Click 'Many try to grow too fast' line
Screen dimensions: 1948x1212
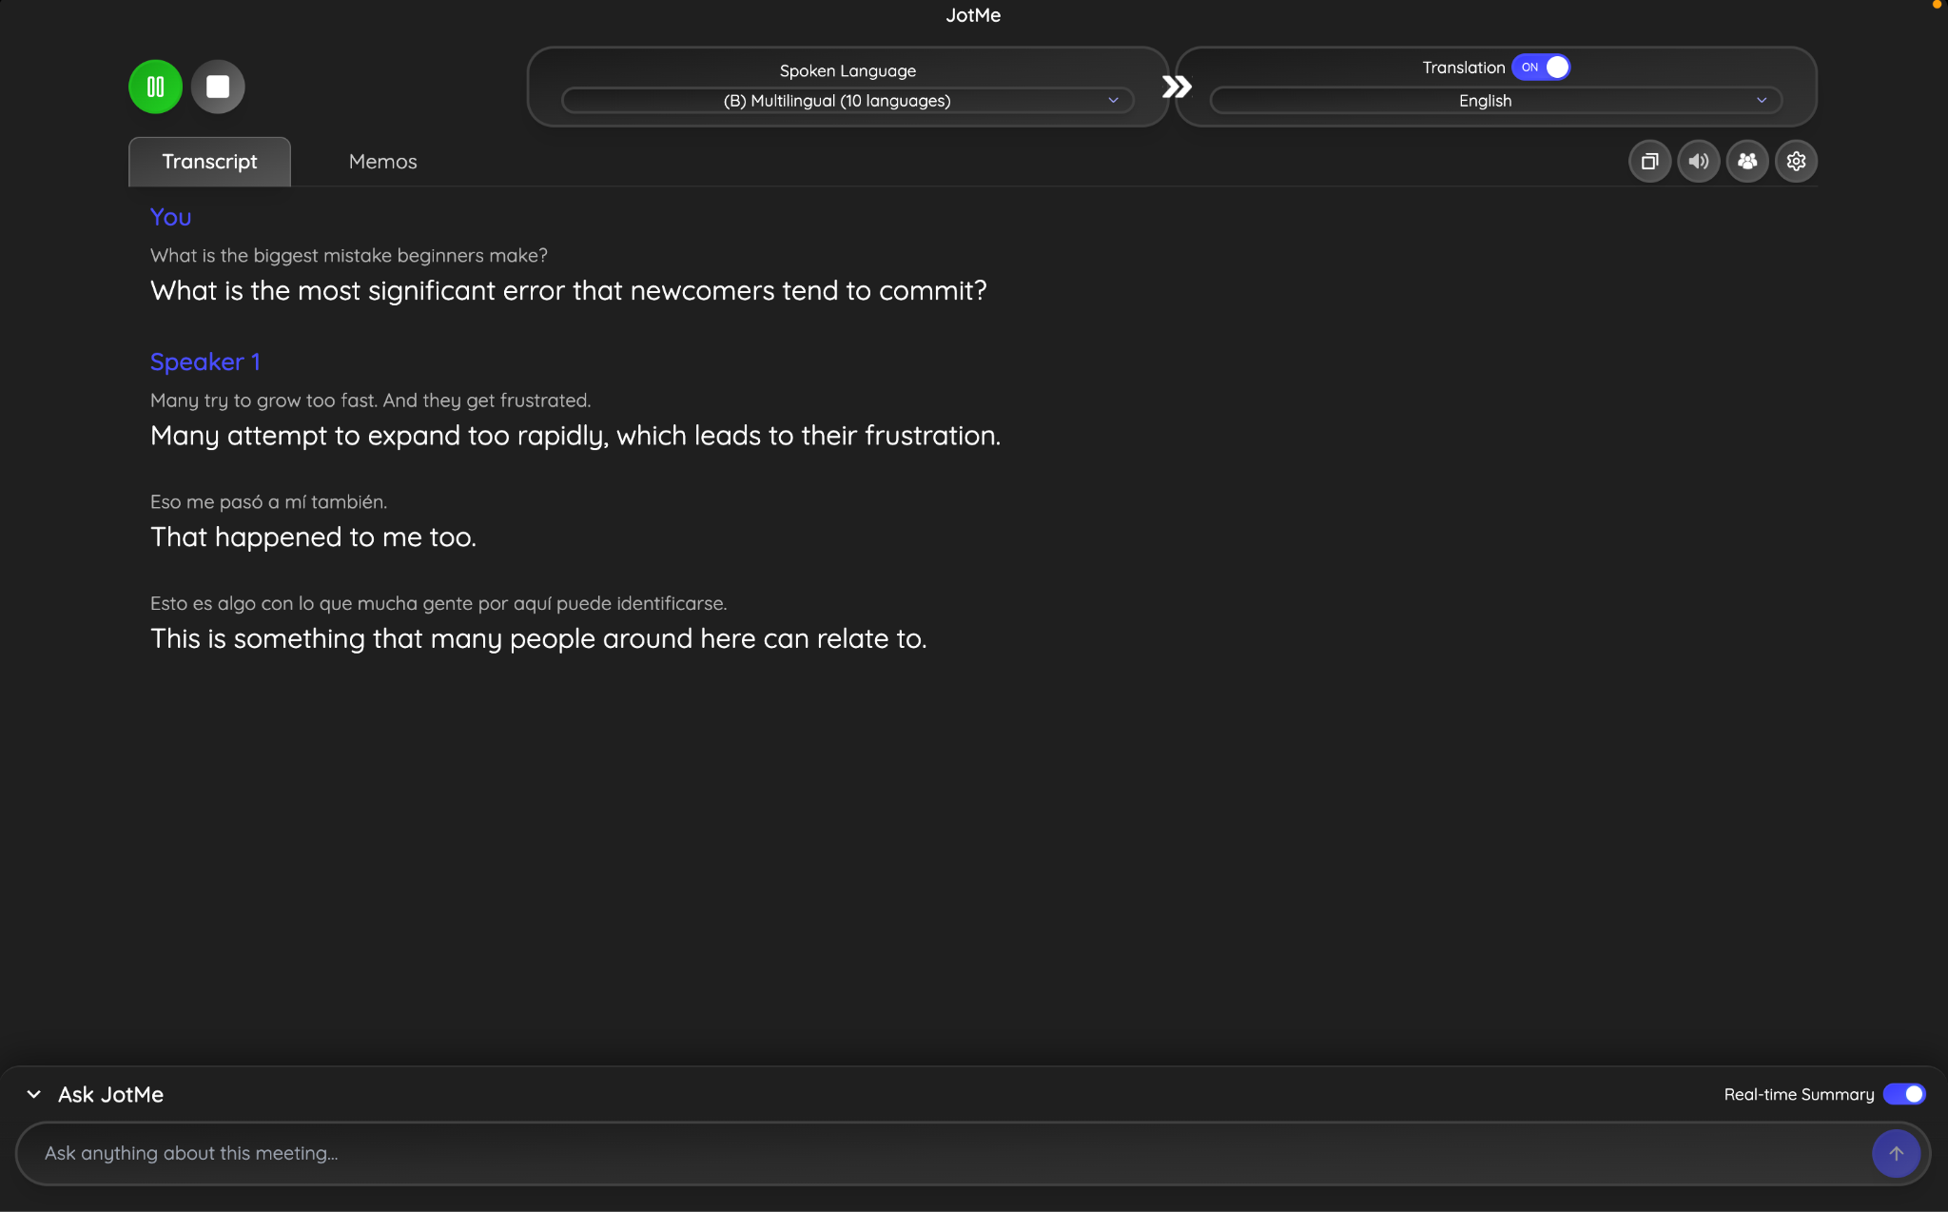point(370,401)
